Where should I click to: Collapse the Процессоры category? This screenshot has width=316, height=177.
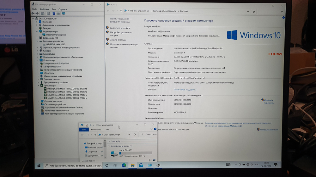click(38, 86)
